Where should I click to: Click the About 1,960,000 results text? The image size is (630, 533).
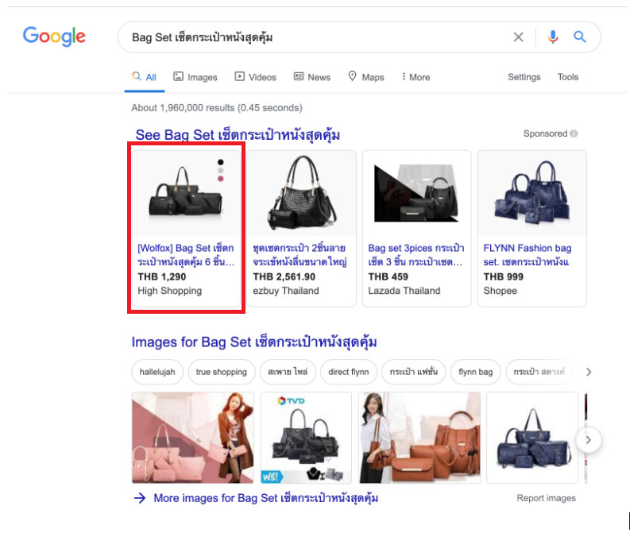tap(217, 108)
